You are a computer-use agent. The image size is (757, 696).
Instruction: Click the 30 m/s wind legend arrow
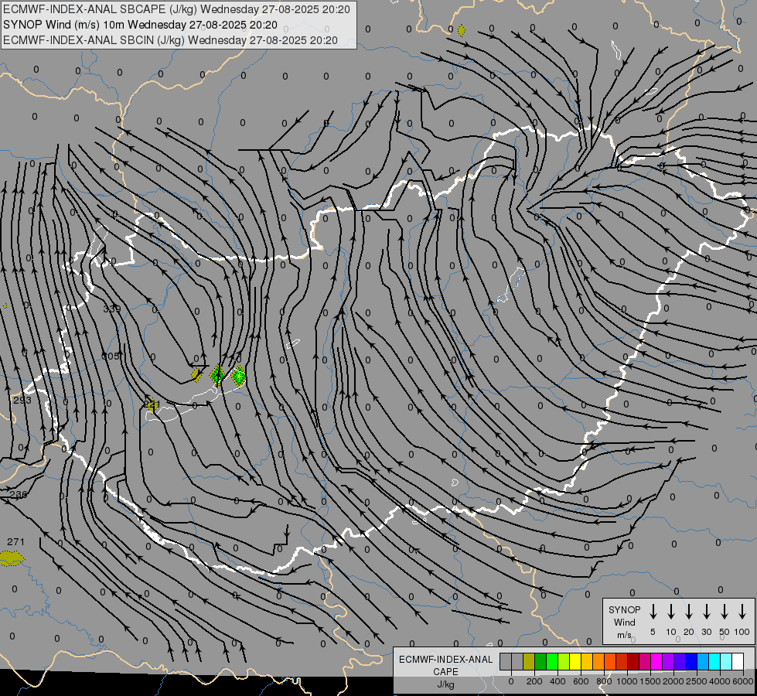click(706, 612)
